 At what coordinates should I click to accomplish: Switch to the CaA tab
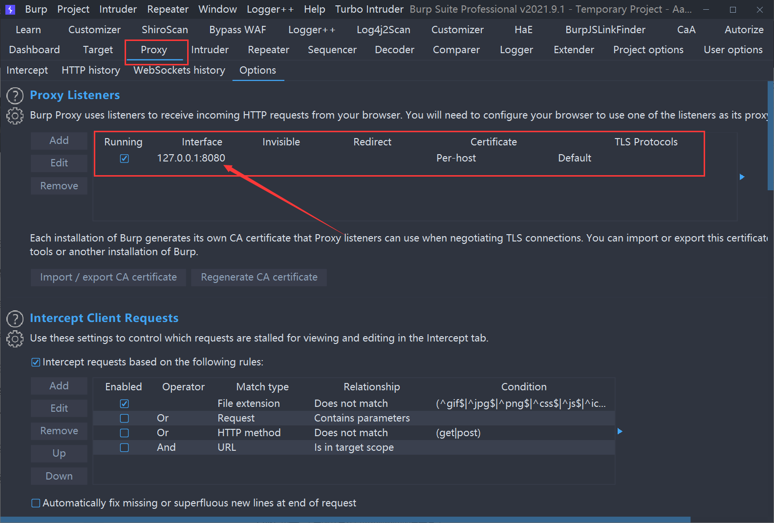pyautogui.click(x=686, y=30)
